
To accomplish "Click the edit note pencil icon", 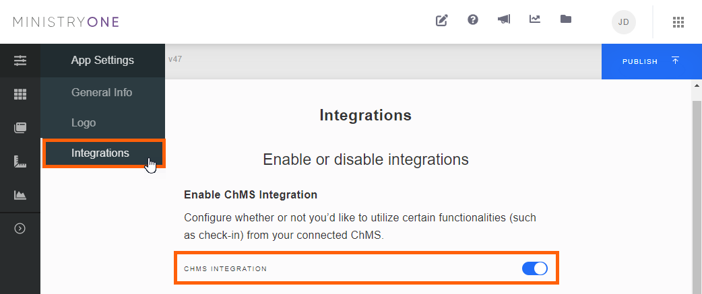I will (x=442, y=20).
